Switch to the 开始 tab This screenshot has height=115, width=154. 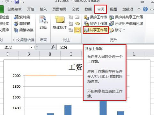31,9
